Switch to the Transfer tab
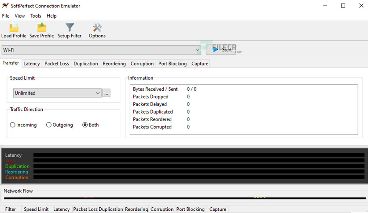Screen dimensions: 368x213 tap(11, 63)
